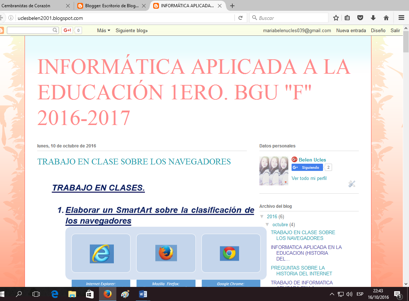Open Paint from the taskbar
Screen dimensions: 409x301
(x=125, y=294)
